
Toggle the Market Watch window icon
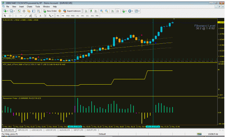pyautogui.click(x=19, y=11)
